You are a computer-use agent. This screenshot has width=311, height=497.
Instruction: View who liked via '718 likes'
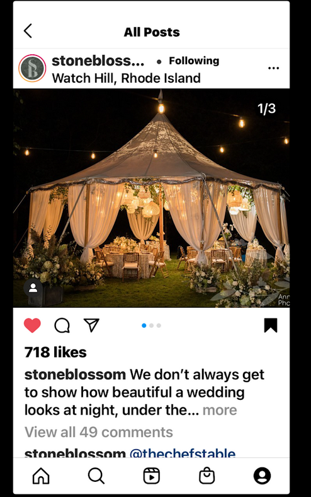point(55,352)
